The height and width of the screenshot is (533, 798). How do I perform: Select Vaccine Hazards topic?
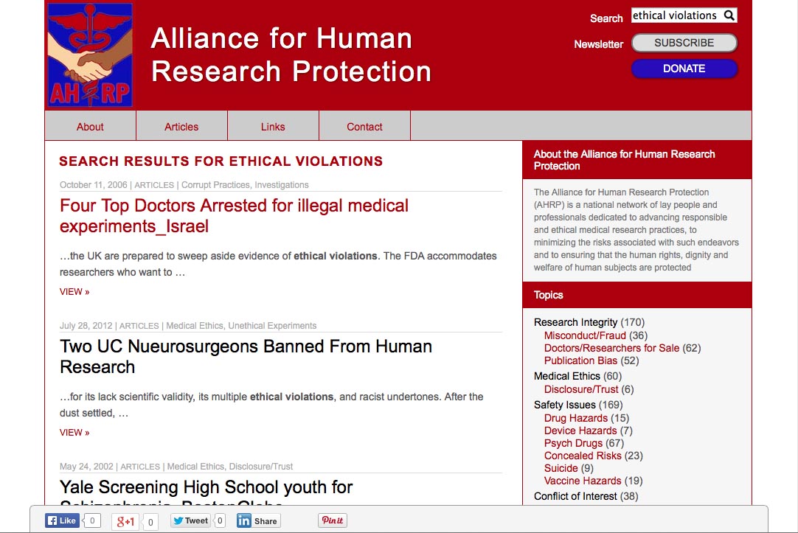point(583,481)
